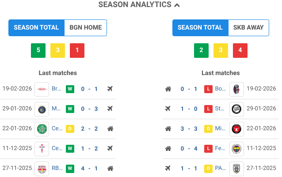The image size is (282, 177).
Task: Open the 0 - 4 match score link
Action: [189, 149]
